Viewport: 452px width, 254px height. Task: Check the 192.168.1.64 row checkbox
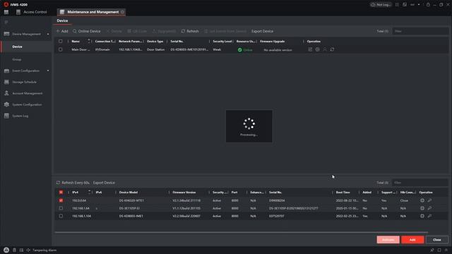[x=61, y=208]
